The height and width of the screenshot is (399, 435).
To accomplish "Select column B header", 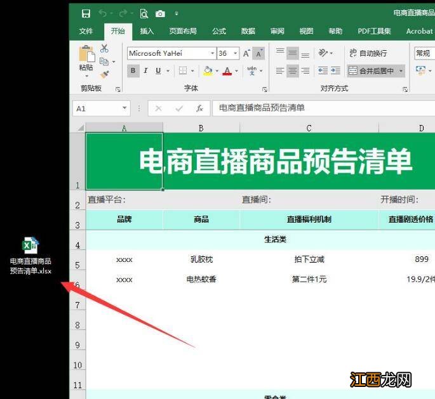I will (201, 128).
